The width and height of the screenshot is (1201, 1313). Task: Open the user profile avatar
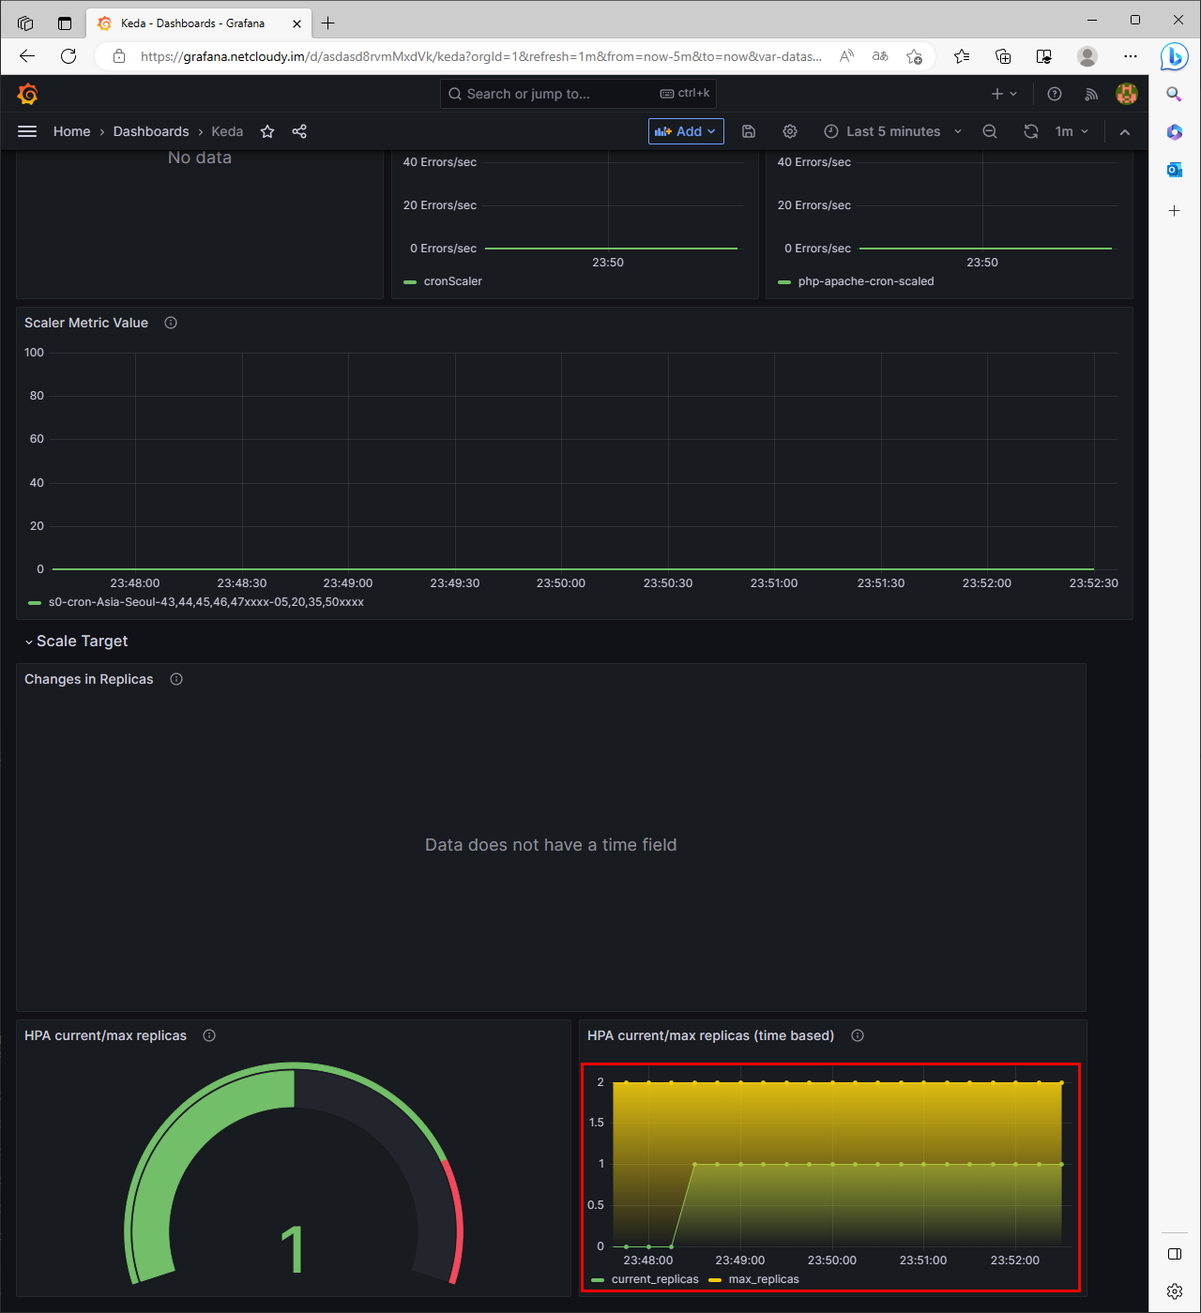(x=1127, y=94)
